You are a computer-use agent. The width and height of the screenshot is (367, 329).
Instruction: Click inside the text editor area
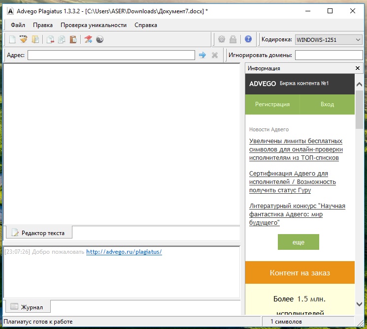click(x=122, y=144)
